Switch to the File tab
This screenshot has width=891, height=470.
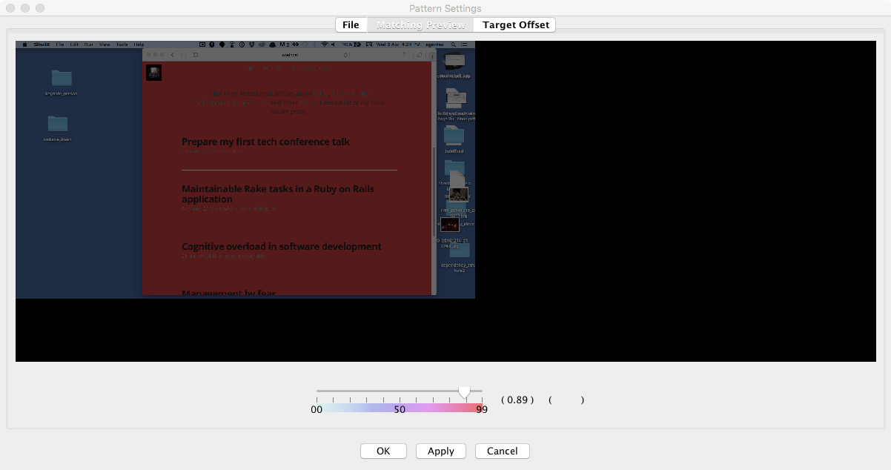point(351,25)
